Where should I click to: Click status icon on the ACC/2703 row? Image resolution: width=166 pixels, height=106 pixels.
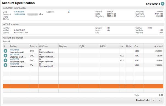(5, 56)
